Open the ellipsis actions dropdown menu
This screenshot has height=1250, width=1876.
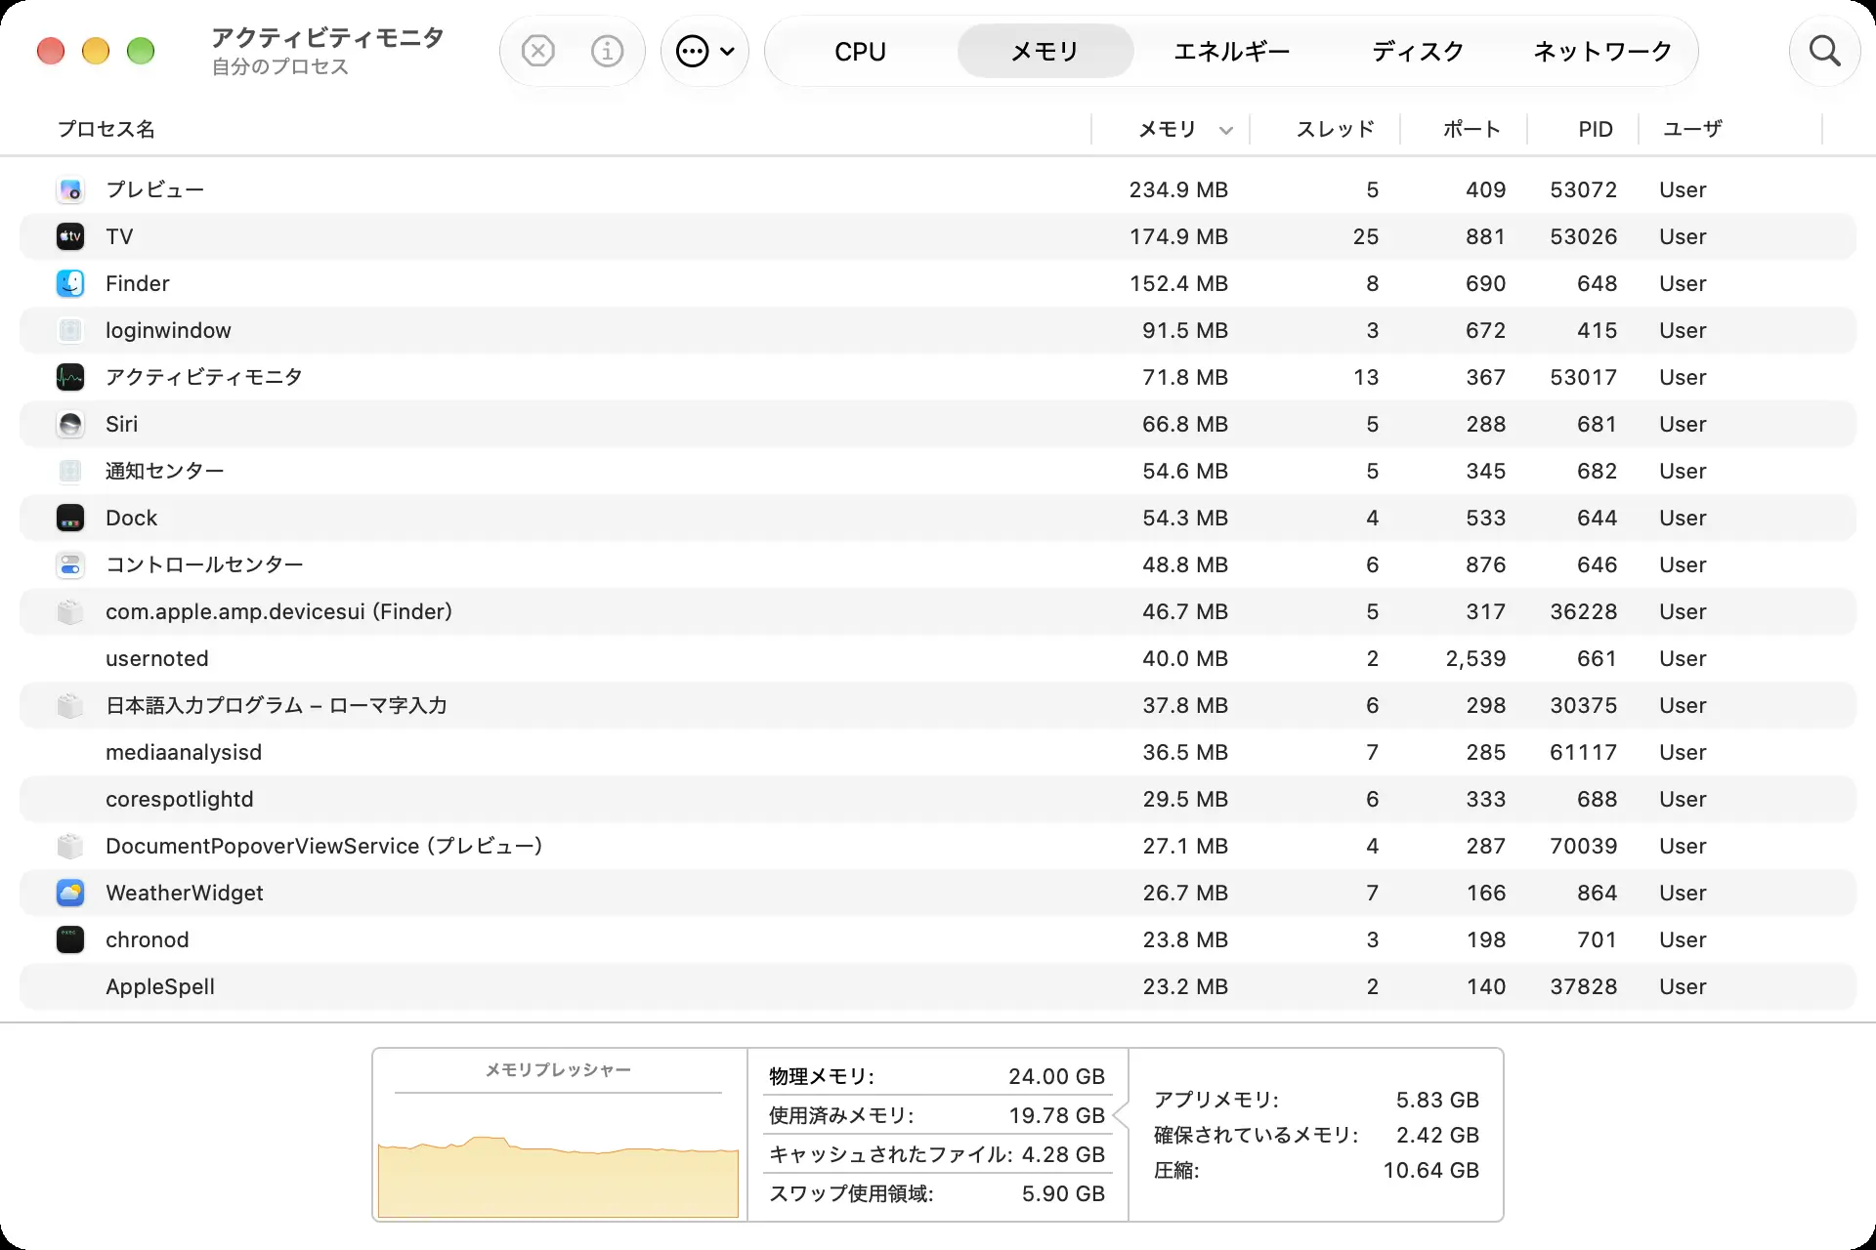[704, 51]
